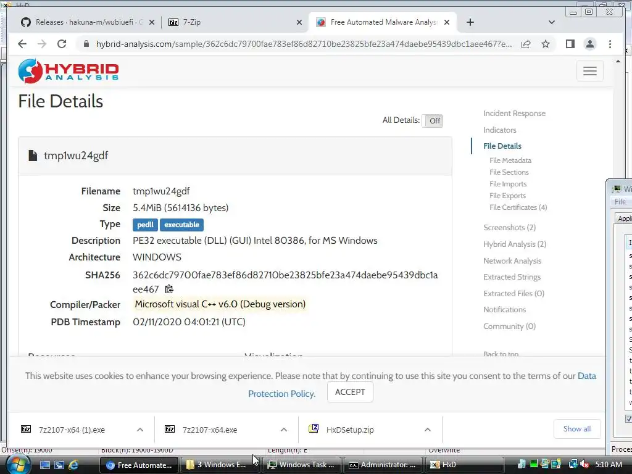632x474 pixels.
Task: Jump to Community (0) section
Action: click(509, 326)
